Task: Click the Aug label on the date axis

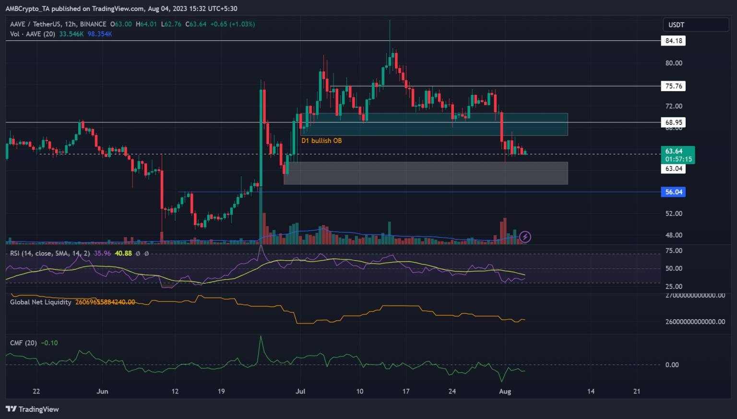Action: click(x=505, y=391)
